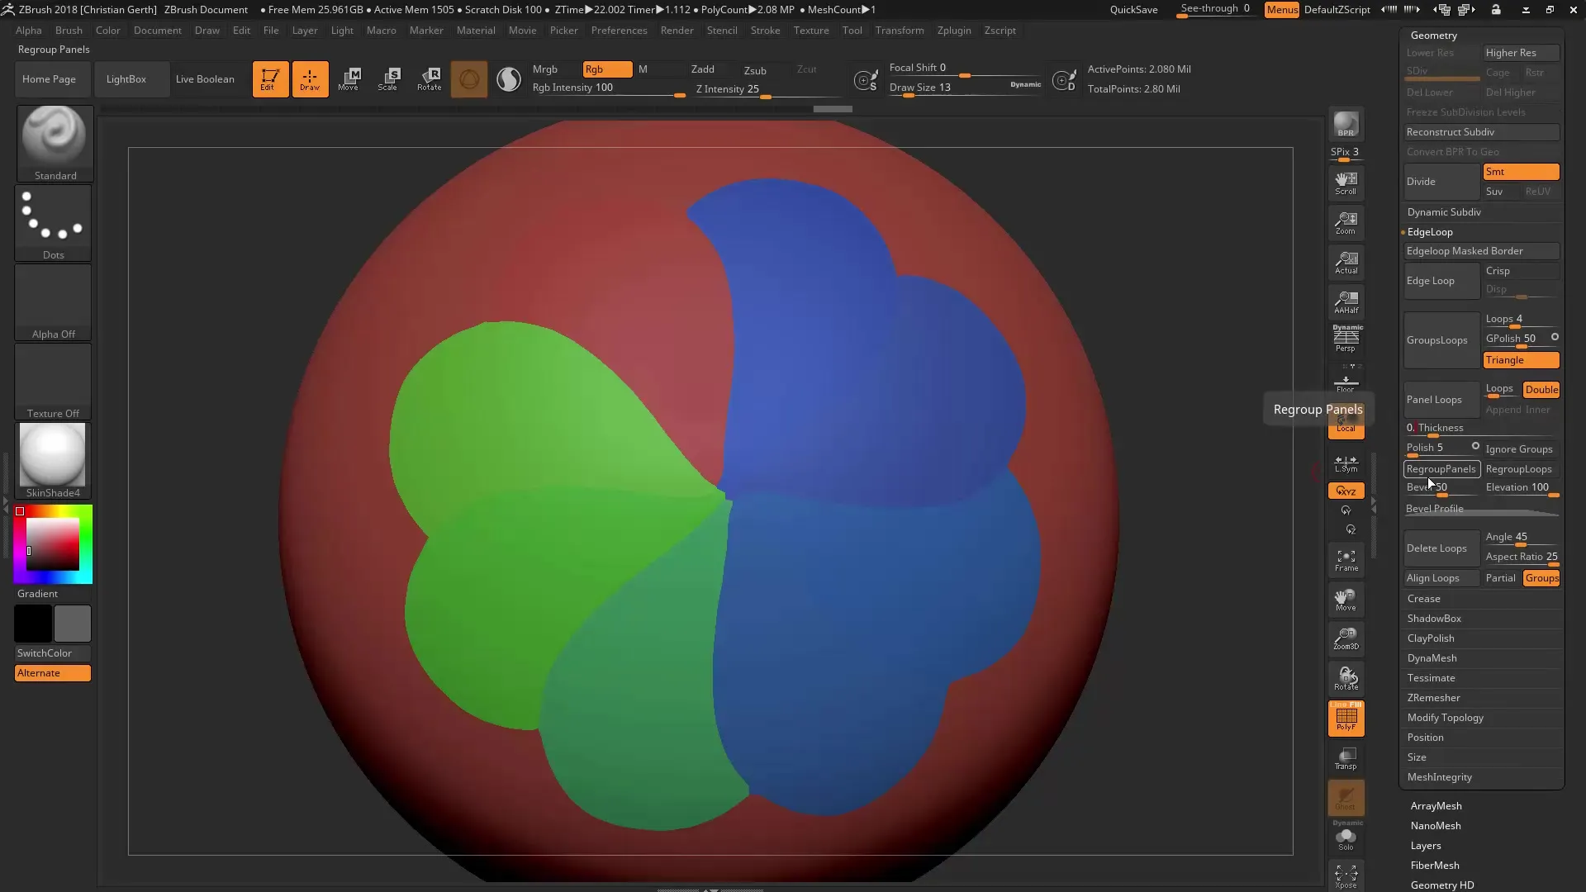Click the Scroll canvas icon
This screenshot has width=1586, height=892.
click(1346, 183)
